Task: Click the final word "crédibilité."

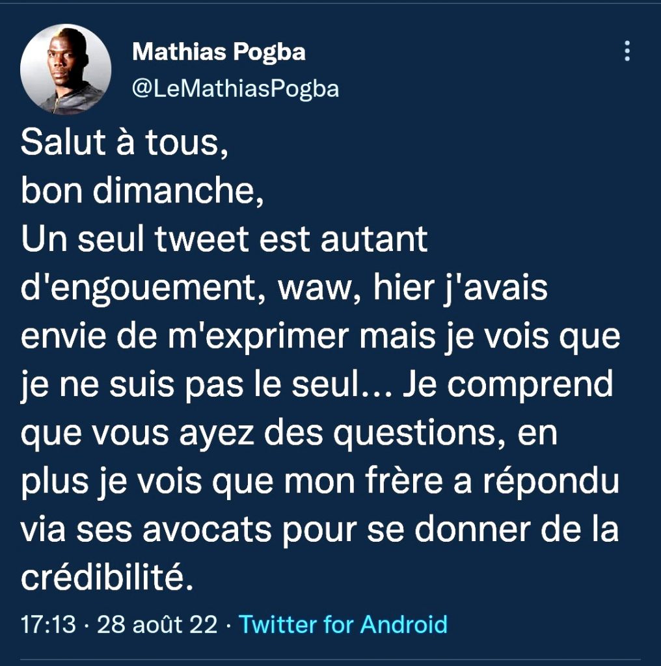Action: click(x=108, y=577)
